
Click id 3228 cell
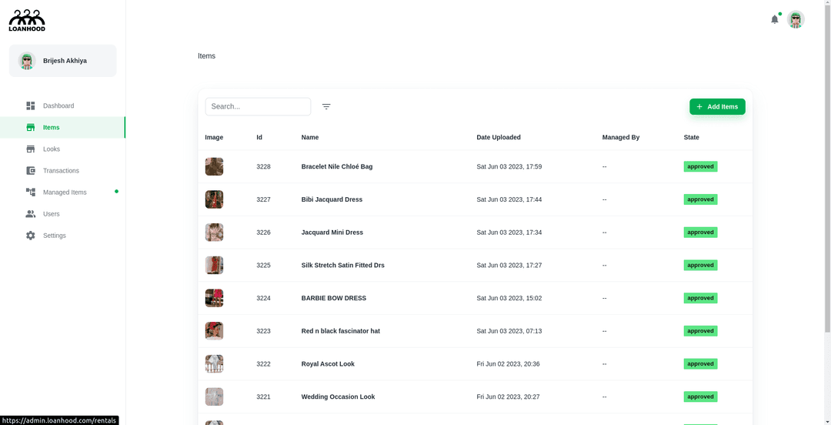(x=263, y=166)
